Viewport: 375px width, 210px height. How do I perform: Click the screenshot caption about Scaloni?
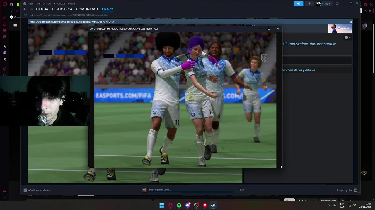tap(309, 44)
